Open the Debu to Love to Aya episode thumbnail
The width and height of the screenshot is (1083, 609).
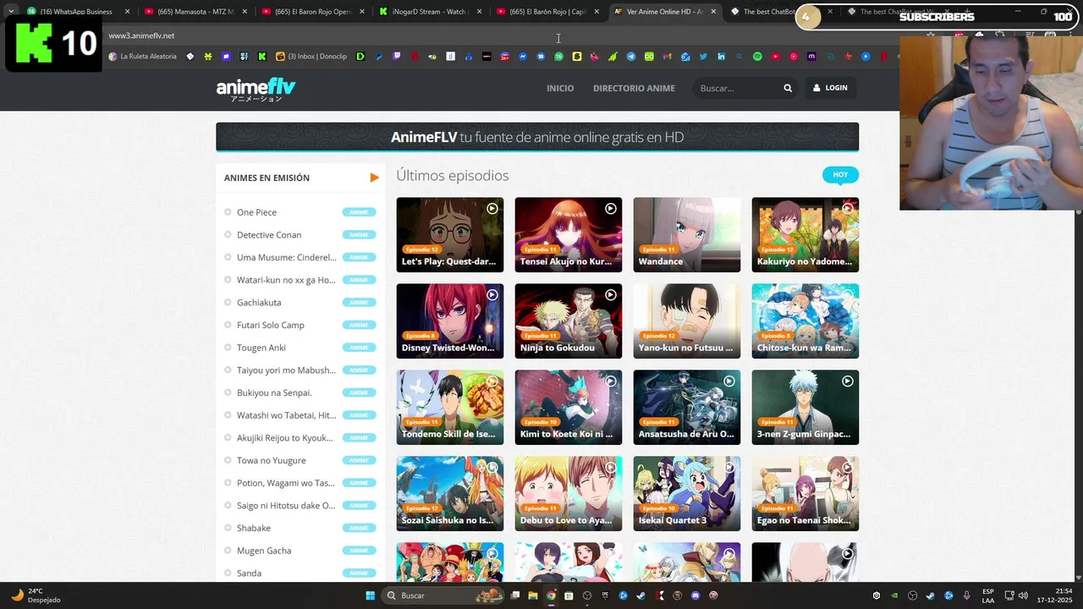click(568, 493)
